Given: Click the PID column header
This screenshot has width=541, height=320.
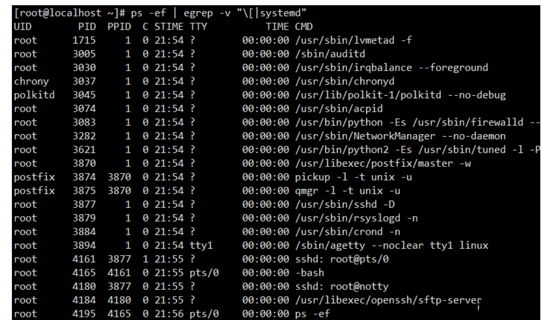Looking at the screenshot, I should [x=89, y=27].
